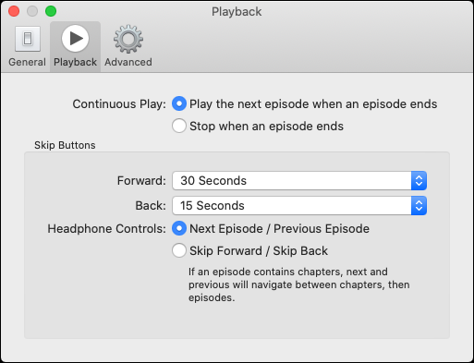
Task: Switch to the General tab label
Action: click(27, 62)
